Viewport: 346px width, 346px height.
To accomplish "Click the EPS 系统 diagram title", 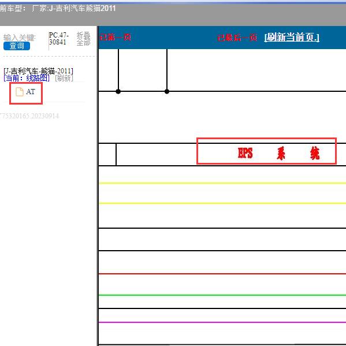I will click(x=278, y=153).
